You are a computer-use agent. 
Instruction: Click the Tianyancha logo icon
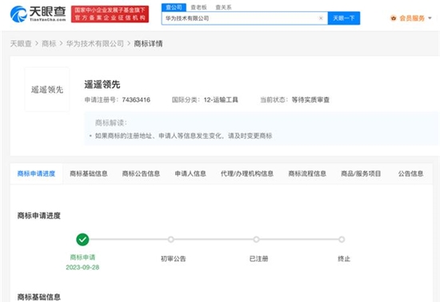point(18,14)
